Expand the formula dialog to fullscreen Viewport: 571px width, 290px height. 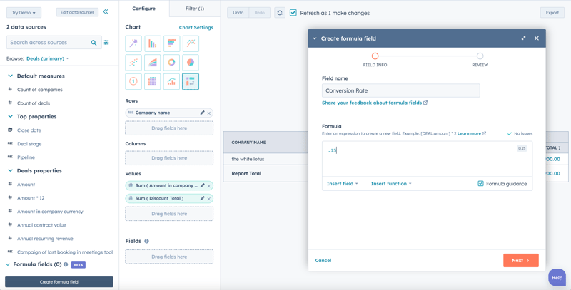coord(523,38)
